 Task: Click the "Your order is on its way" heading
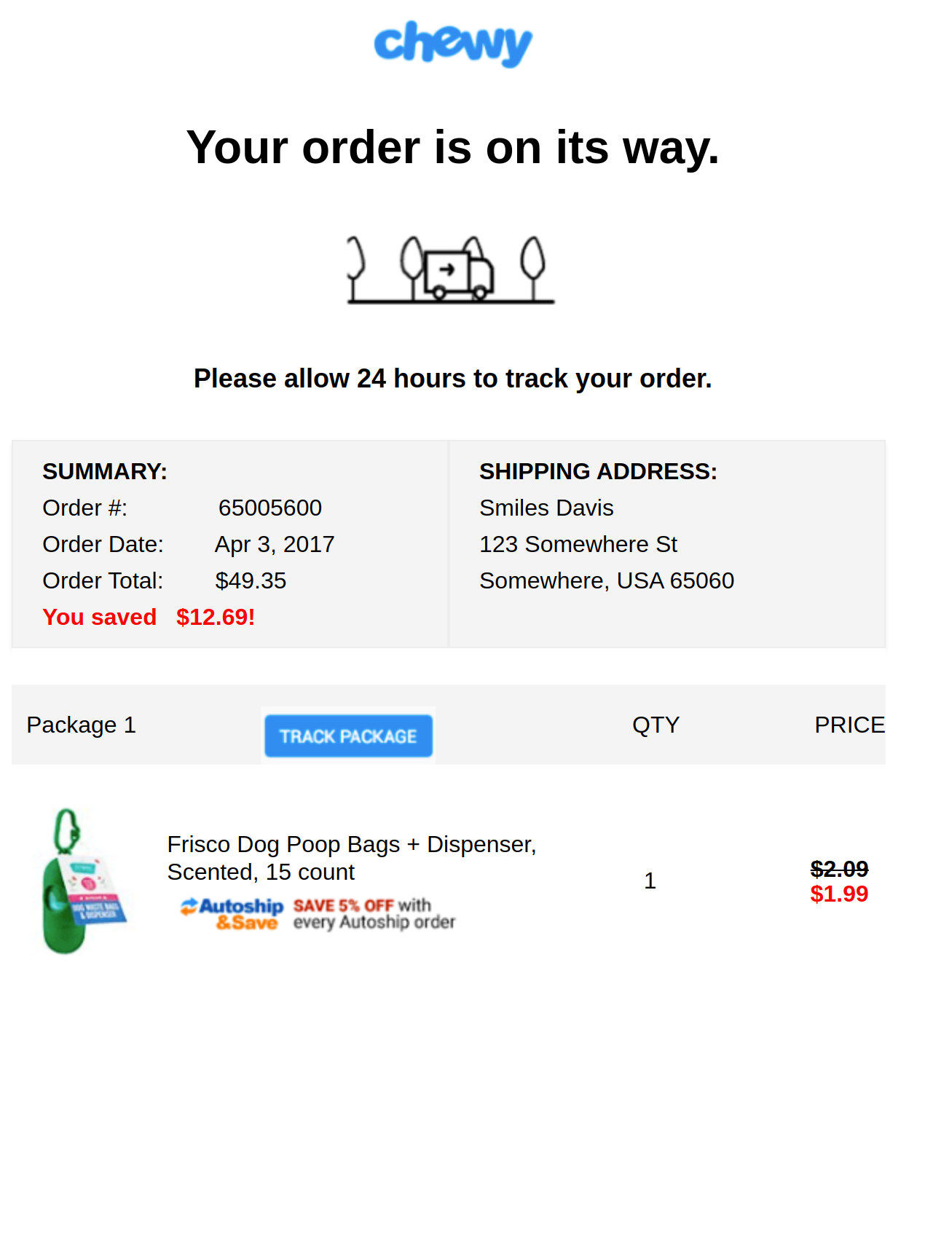click(x=452, y=148)
